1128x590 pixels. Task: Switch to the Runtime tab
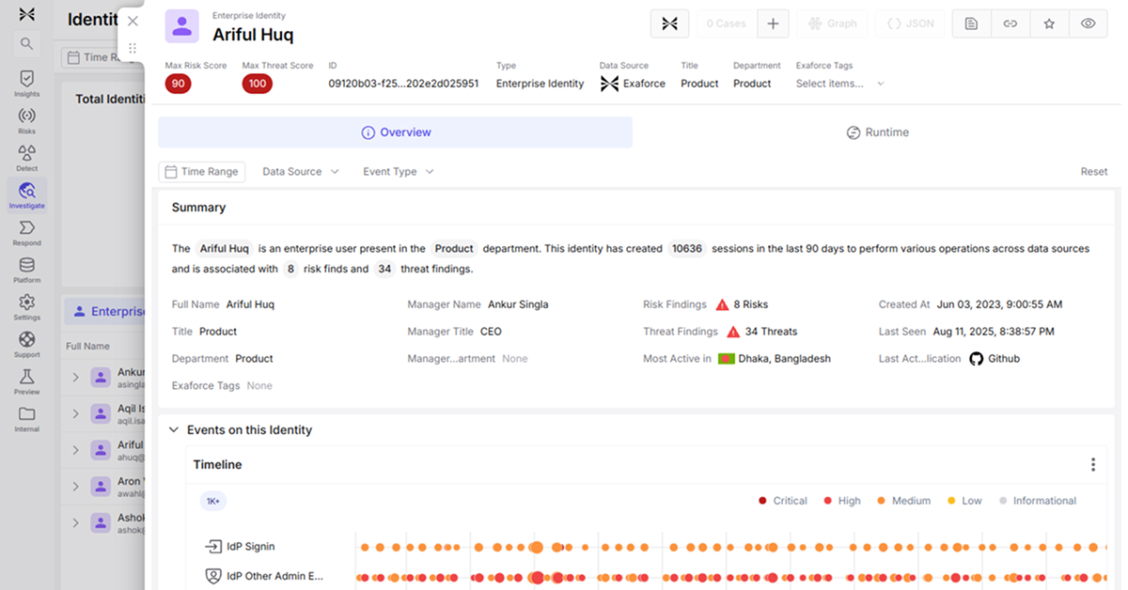coord(877,132)
